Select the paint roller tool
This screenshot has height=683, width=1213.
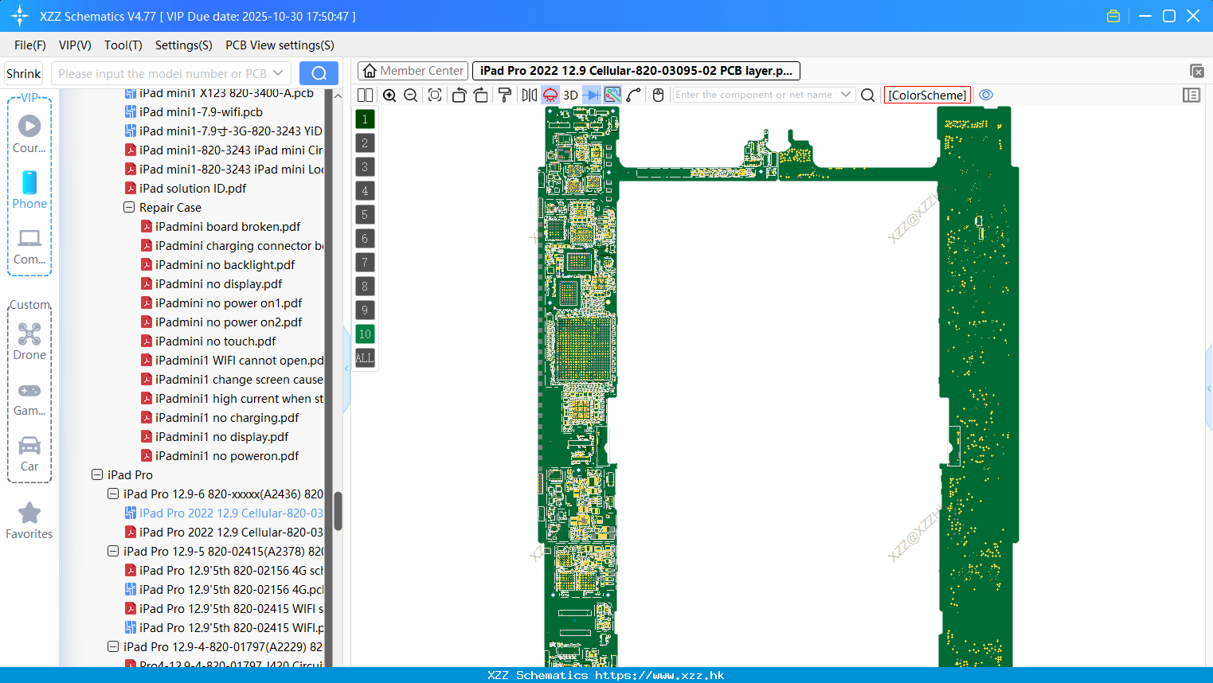(505, 95)
